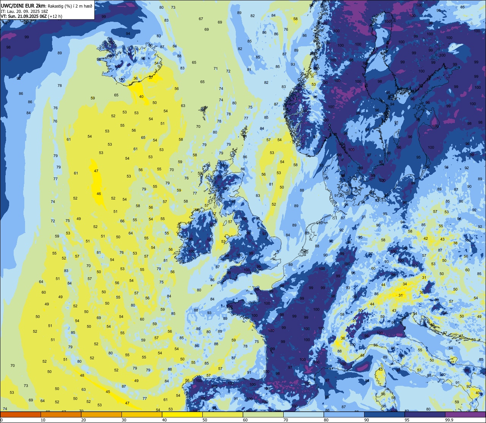Click the humidity value "46" in the Atlantic
The height and width of the screenshot is (423, 486).
(x=99, y=193)
